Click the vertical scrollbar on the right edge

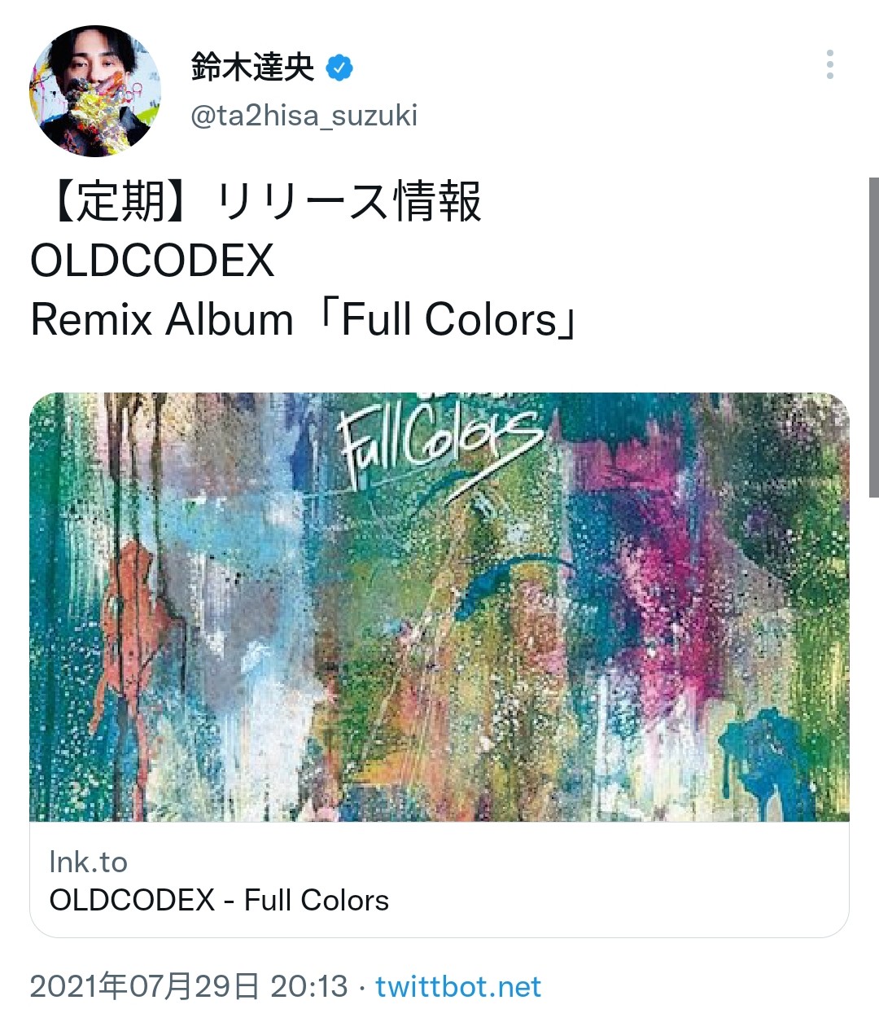873,337
